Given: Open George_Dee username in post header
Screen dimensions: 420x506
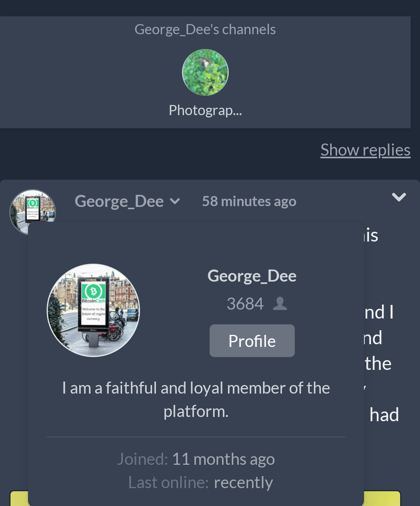Looking at the screenshot, I should pyautogui.click(x=119, y=201).
